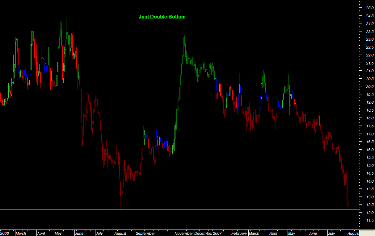Viewport: 375px width, 236px height.
Task: Select the 19.0 price axis label
Action: pos(370,102)
